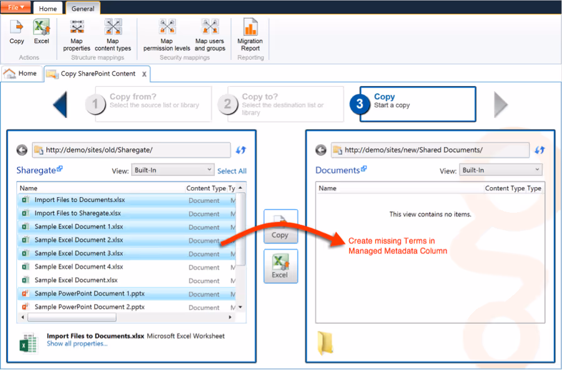This screenshot has height=370, width=562.
Task: Sort destination list by Content Type header
Action: pyautogui.click(x=505, y=188)
